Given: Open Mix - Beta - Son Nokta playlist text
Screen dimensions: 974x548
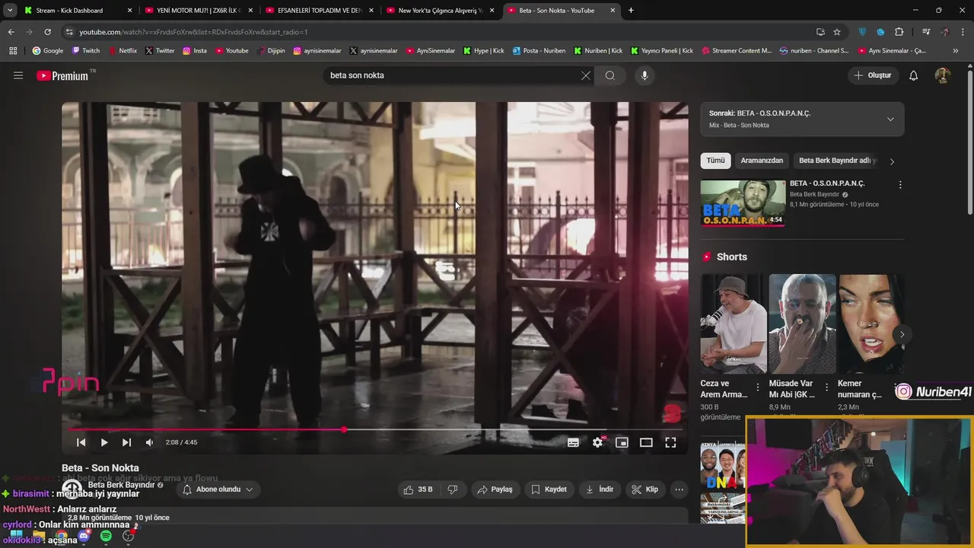Looking at the screenshot, I should (739, 125).
